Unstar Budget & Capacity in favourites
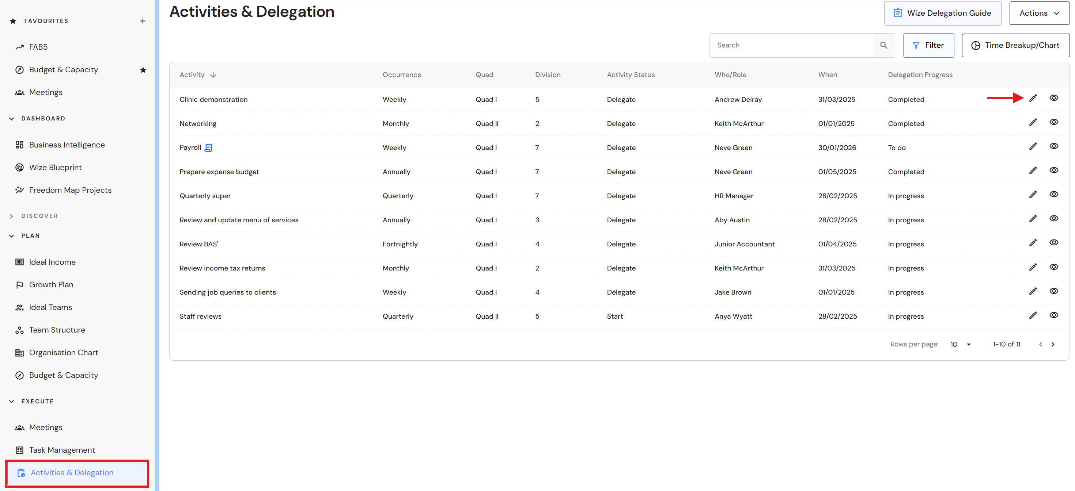This screenshot has width=1075, height=491. click(x=143, y=70)
